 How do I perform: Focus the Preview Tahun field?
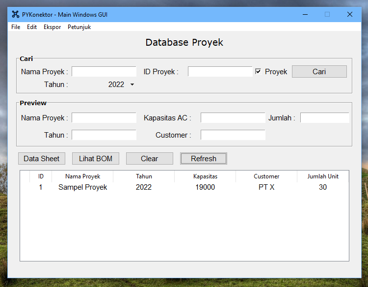tap(104, 135)
